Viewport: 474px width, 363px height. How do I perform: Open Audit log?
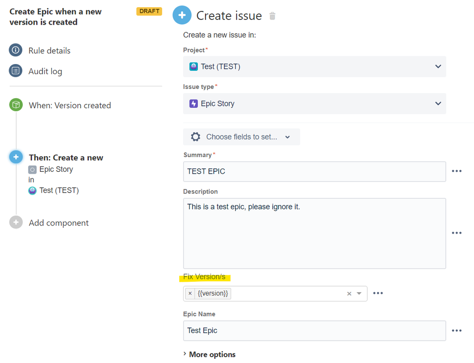pos(45,71)
